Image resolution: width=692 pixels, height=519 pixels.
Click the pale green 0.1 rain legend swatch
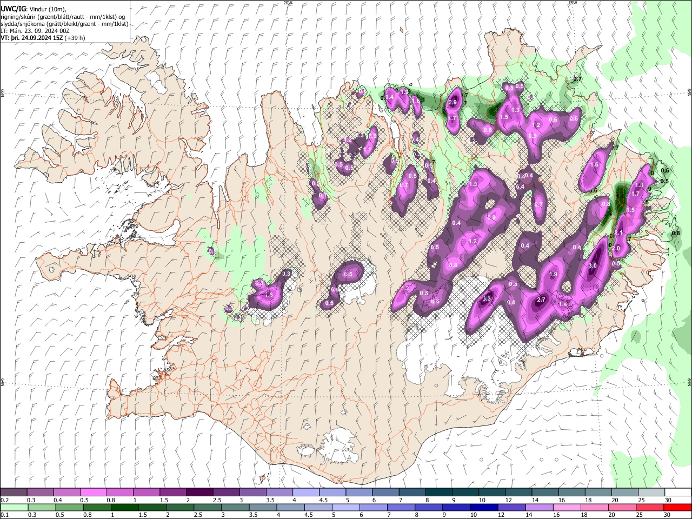(x=14, y=507)
